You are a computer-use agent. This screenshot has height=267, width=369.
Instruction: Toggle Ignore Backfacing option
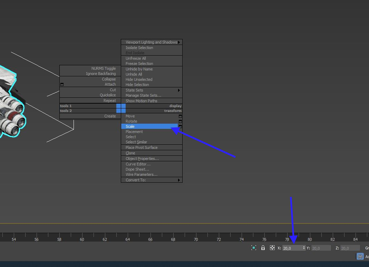pos(101,74)
